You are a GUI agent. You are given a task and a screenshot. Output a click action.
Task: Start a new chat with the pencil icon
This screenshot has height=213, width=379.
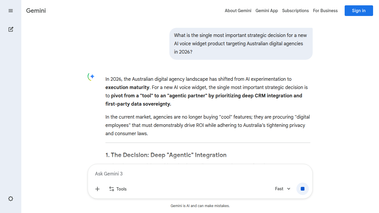pos(11,29)
